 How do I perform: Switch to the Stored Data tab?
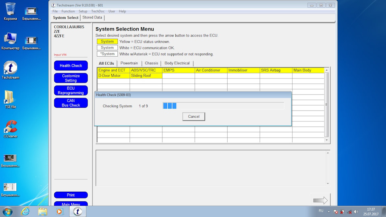[x=92, y=17]
